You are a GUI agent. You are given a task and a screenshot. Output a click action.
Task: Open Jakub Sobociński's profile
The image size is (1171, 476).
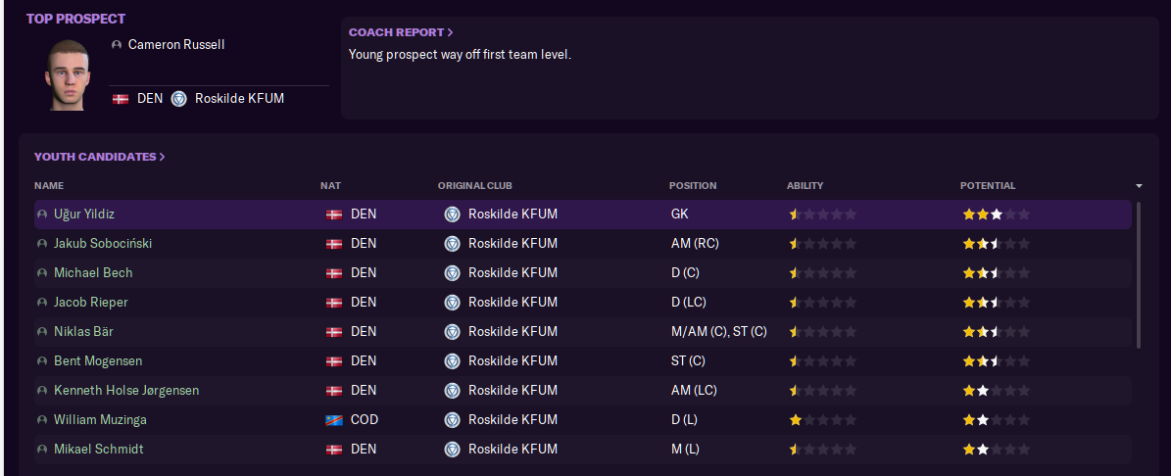click(103, 243)
